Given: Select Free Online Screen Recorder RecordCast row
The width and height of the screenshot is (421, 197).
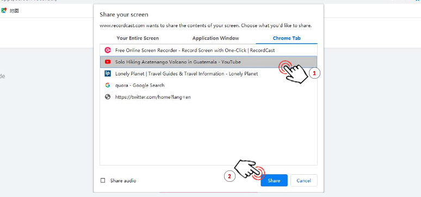Looking at the screenshot, I should tap(208, 50).
